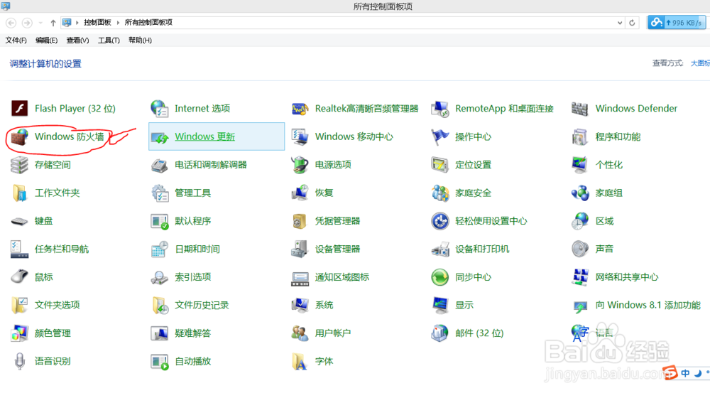Viewport: 710px width, 398px height.
Task: Open the 区域 globe icon
Action: 579,221
